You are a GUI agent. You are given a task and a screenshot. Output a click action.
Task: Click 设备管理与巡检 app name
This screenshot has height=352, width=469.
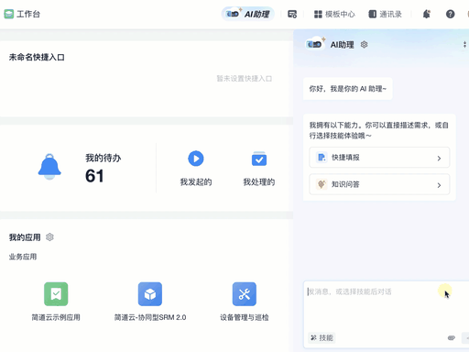245,317
